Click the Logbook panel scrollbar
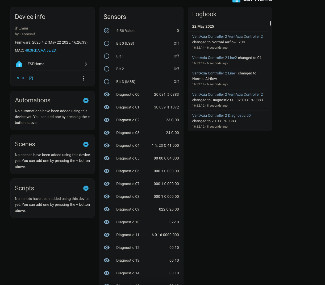 (270, 23)
